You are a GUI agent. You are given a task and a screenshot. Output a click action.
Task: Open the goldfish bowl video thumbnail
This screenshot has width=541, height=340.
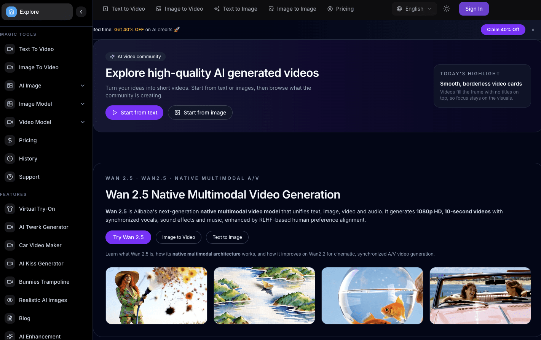pyautogui.click(x=372, y=296)
